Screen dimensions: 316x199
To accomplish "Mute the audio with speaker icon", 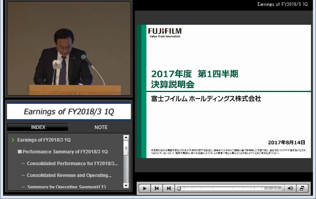I will coord(290,188).
